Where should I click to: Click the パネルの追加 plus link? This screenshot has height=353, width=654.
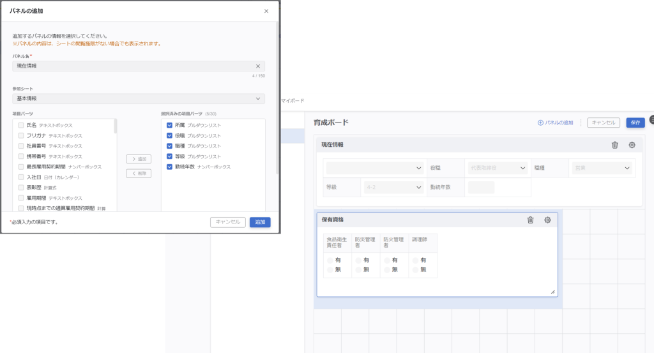pos(555,123)
